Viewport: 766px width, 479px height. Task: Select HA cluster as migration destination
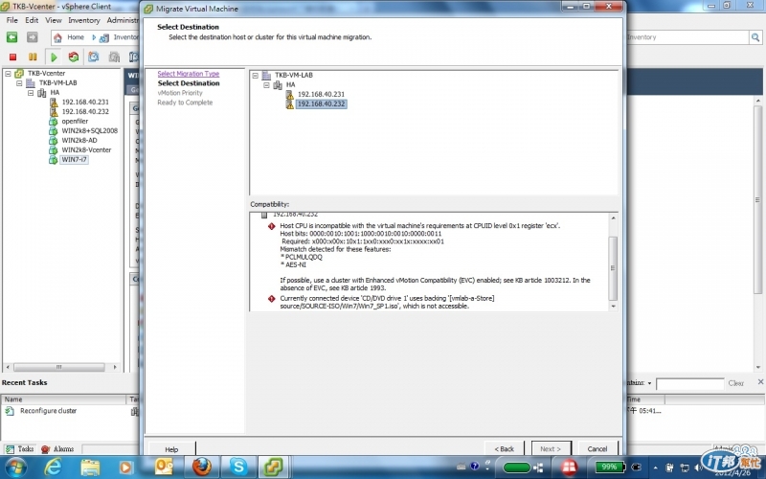(x=291, y=85)
